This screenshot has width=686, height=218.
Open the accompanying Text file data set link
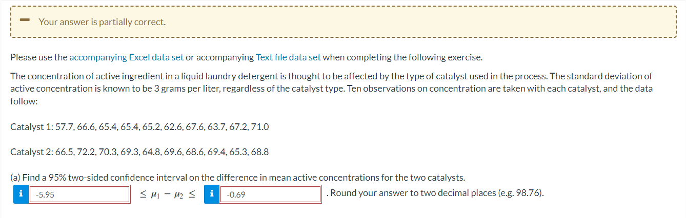pos(288,57)
